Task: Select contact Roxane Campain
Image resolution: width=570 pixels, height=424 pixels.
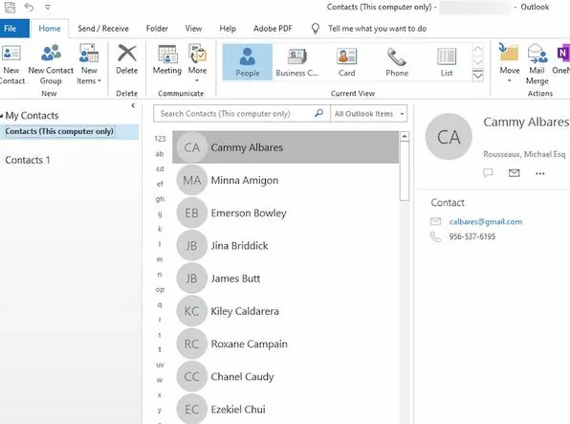Action: (x=286, y=344)
